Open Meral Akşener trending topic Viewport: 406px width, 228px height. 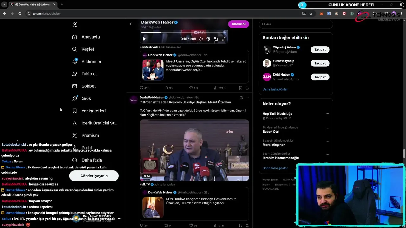(274, 145)
